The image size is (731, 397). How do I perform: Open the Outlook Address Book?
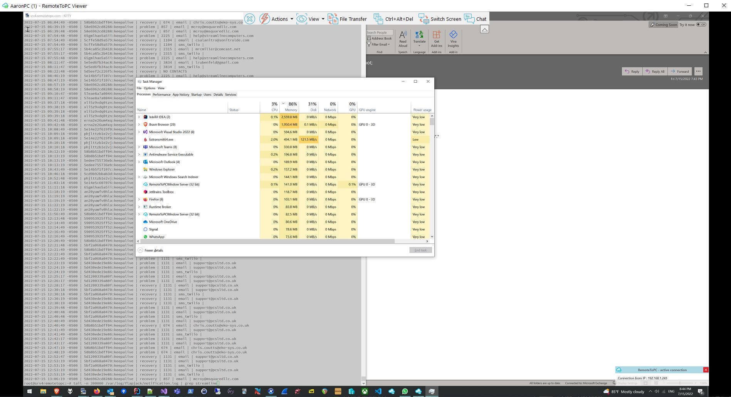380,38
